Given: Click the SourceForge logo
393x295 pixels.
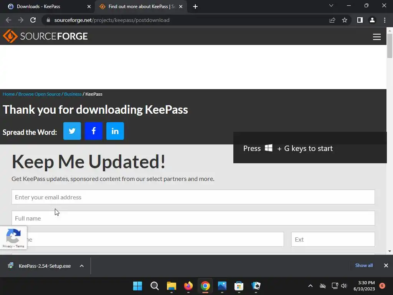Looking at the screenshot, I should [x=45, y=36].
